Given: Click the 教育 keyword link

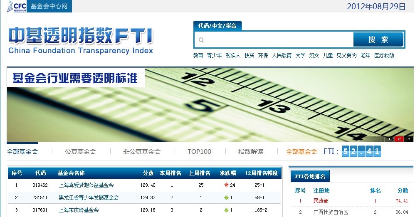Looking at the screenshot, I should point(198,55).
